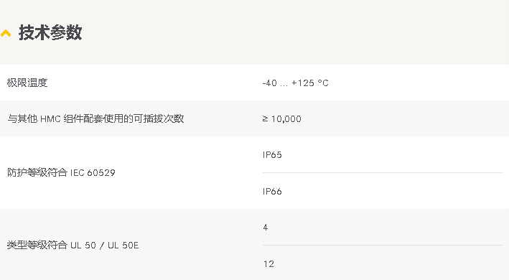Select the HMC 可插拔次数 row label
Image resolution: width=509 pixels, height=280 pixels.
point(95,118)
